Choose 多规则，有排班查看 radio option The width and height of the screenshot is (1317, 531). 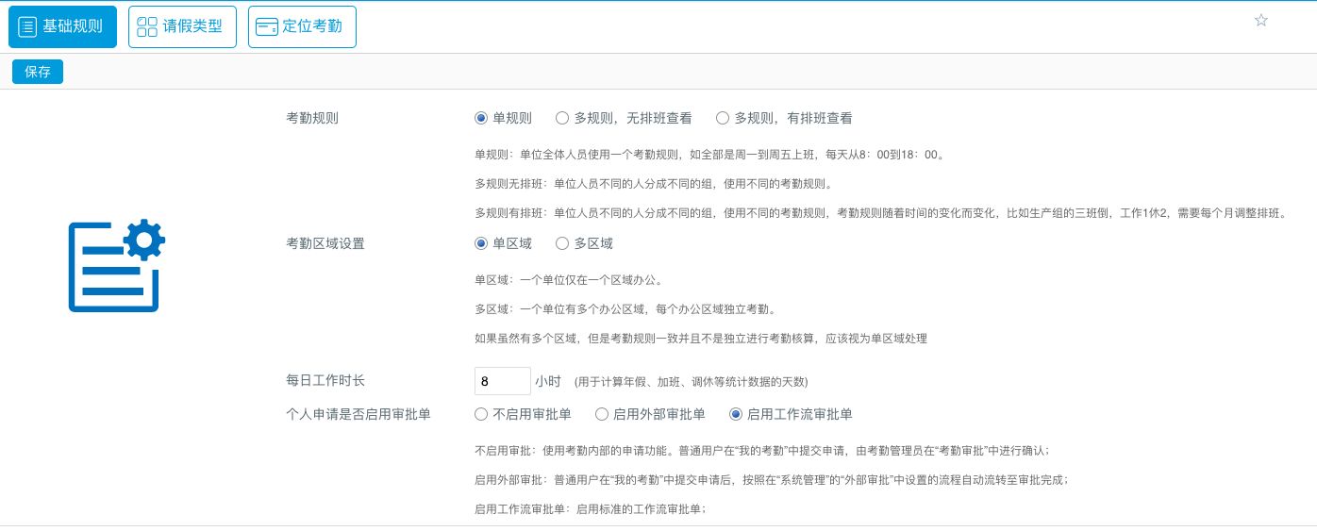(723, 119)
